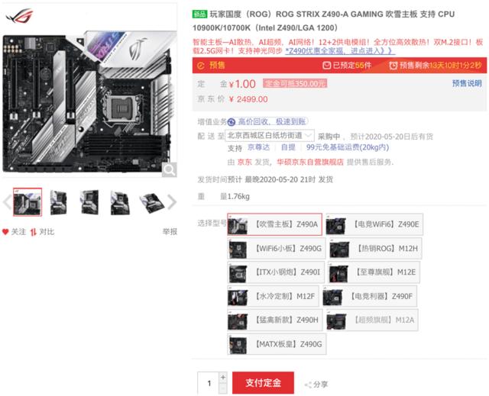Screen dimensions: 489x396
Task: Click the heart 关注 follow icon
Action: point(5,232)
